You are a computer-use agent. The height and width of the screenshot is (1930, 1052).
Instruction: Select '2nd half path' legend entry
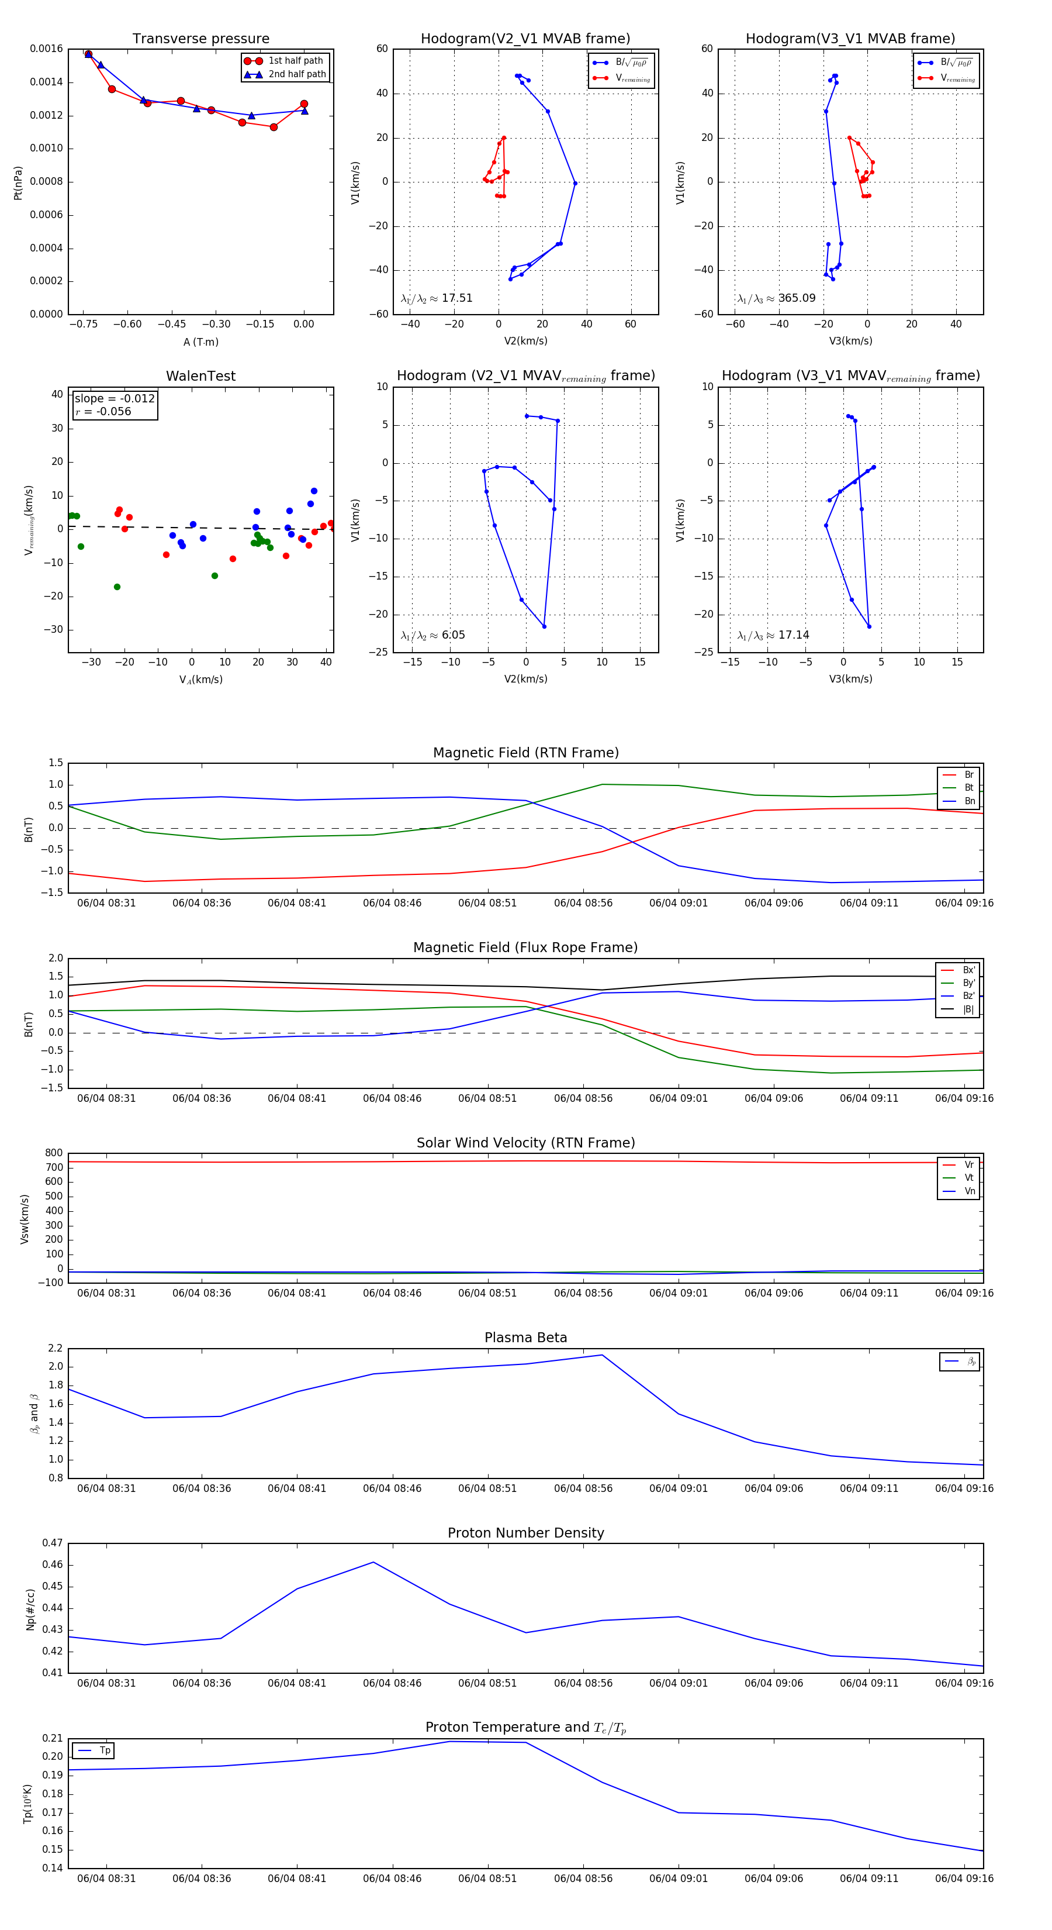pyautogui.click(x=285, y=74)
